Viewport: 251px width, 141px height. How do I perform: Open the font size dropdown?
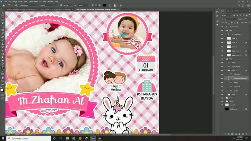coord(68,5)
